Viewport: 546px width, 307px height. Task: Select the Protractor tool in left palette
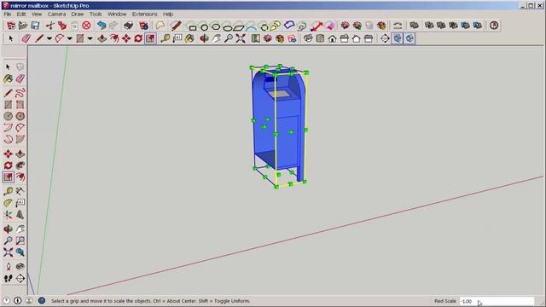[x=8, y=203]
